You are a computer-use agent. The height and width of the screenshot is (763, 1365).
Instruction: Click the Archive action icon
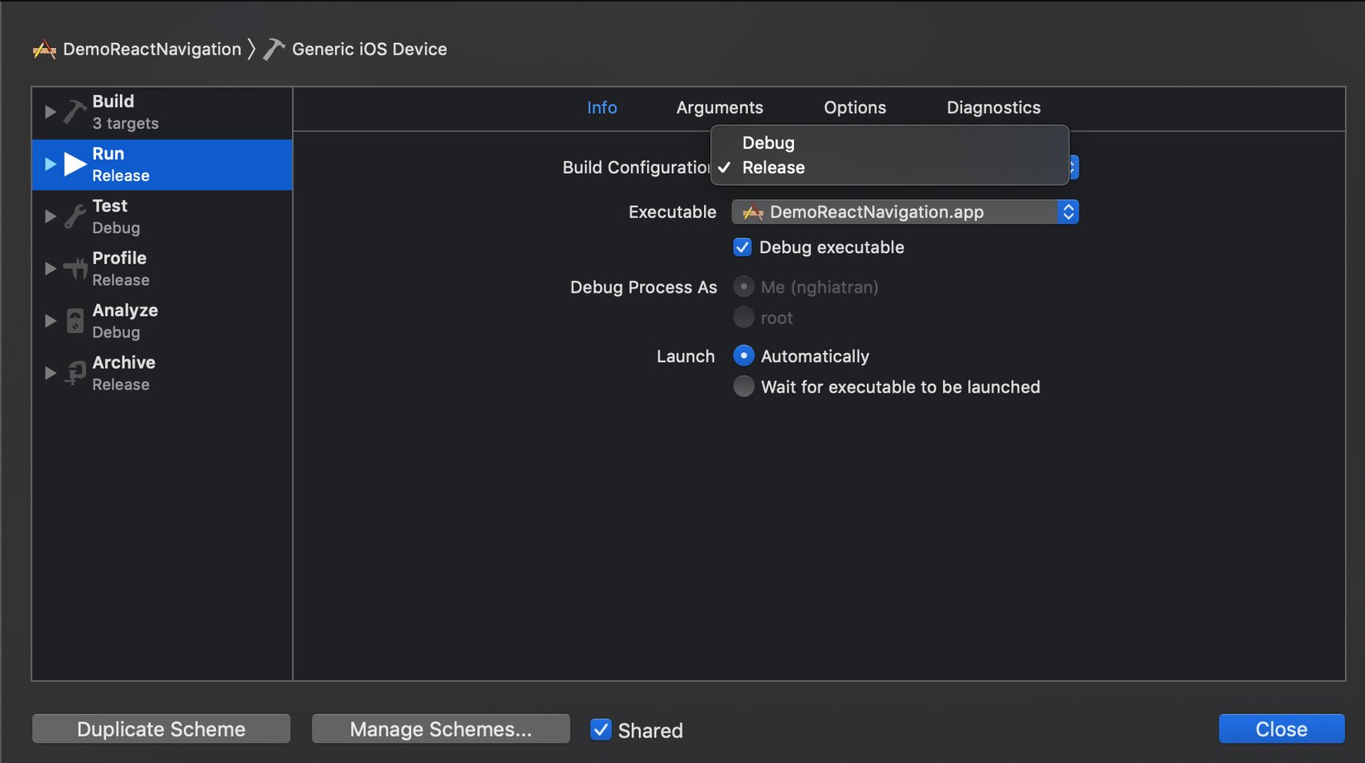click(x=74, y=373)
